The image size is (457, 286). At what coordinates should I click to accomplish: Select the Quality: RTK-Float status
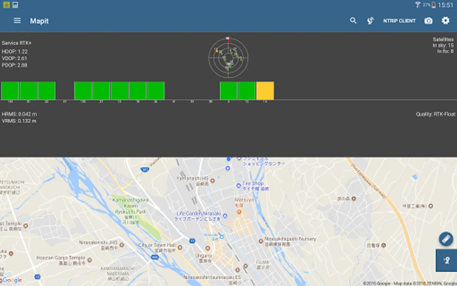[x=436, y=114]
